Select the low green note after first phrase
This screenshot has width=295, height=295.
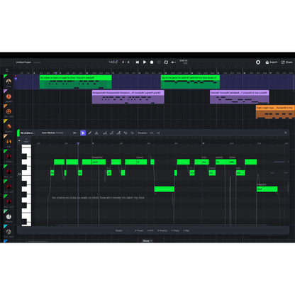coord(165,189)
